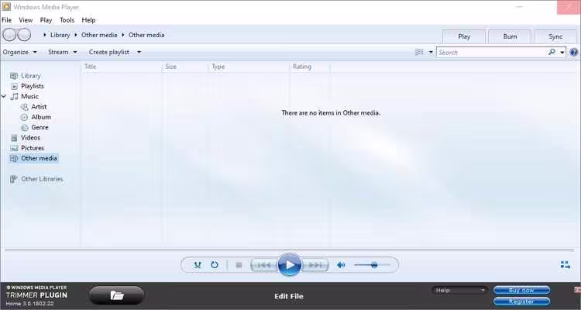Start playback with the Play button
This screenshot has width=581, height=310.
pos(290,265)
